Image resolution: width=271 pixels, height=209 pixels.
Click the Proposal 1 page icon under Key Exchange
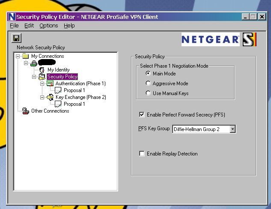tap(58, 104)
